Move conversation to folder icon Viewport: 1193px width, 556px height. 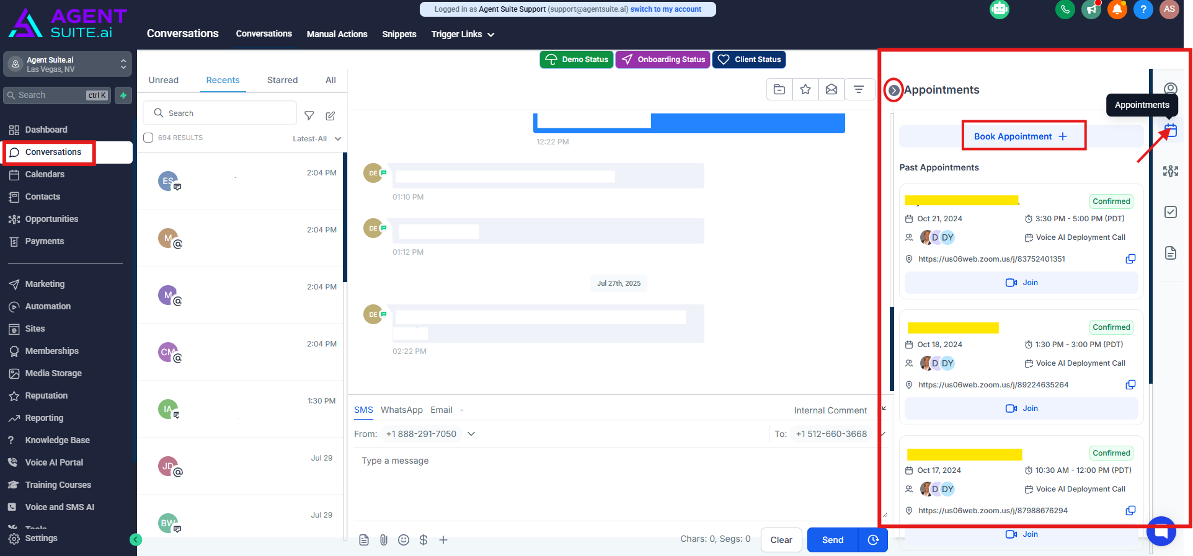tap(779, 90)
